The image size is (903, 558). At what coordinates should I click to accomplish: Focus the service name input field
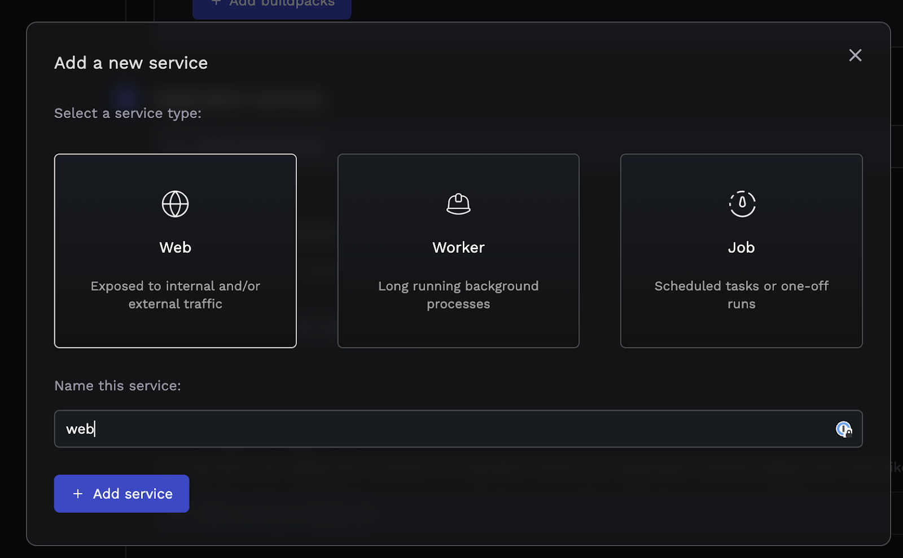[x=458, y=429]
